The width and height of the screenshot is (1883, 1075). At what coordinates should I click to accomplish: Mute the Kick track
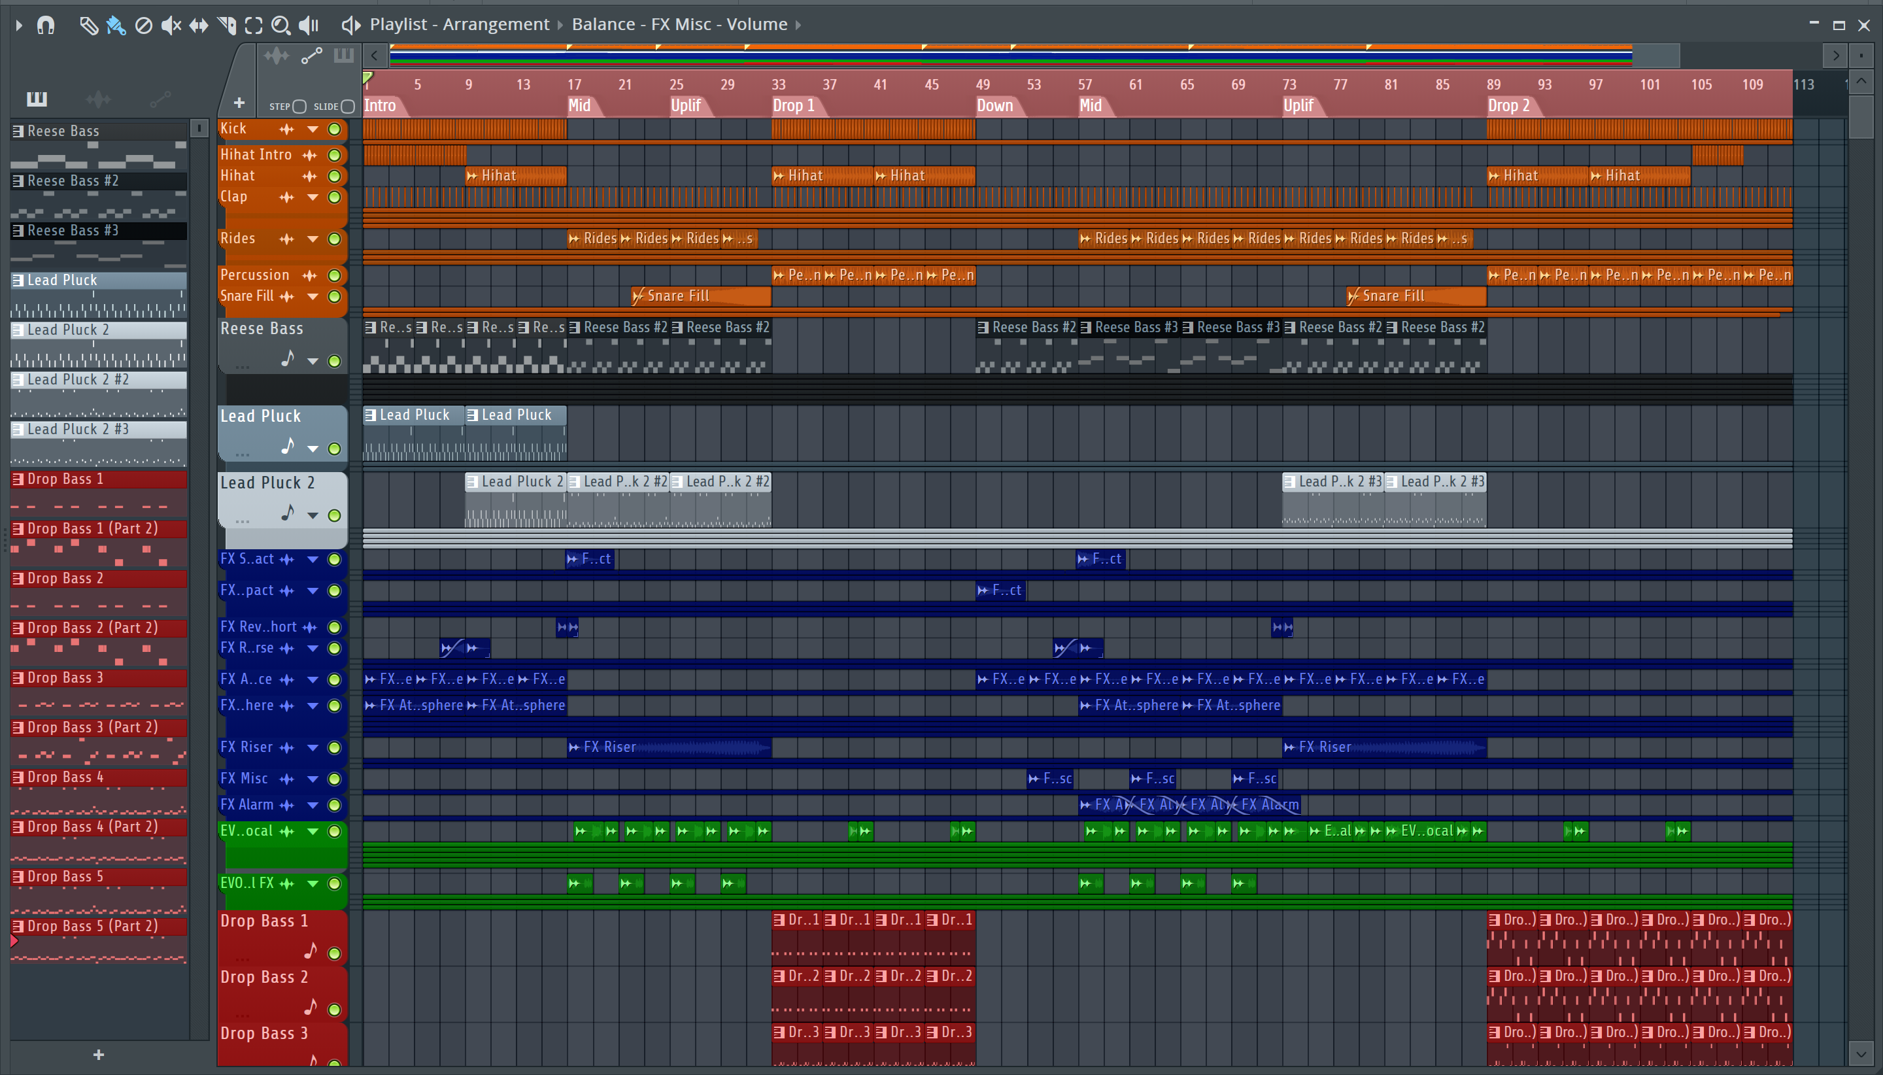coord(334,129)
